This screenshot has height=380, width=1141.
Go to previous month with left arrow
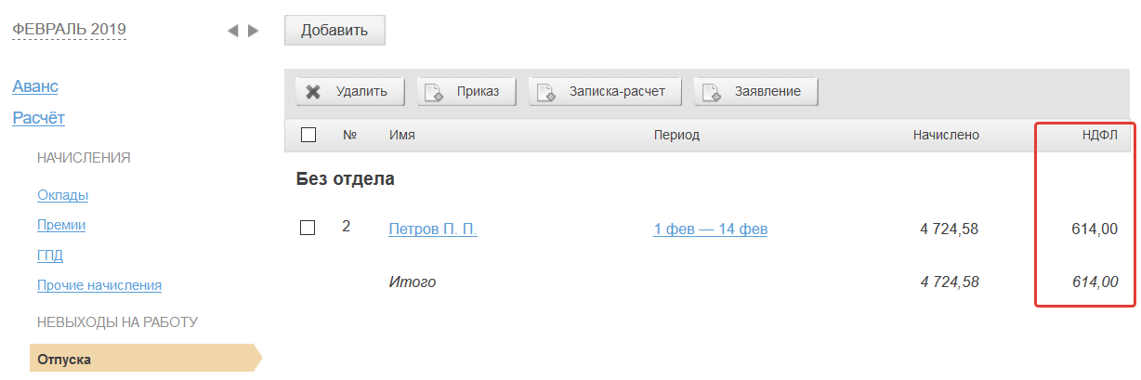pyautogui.click(x=233, y=31)
